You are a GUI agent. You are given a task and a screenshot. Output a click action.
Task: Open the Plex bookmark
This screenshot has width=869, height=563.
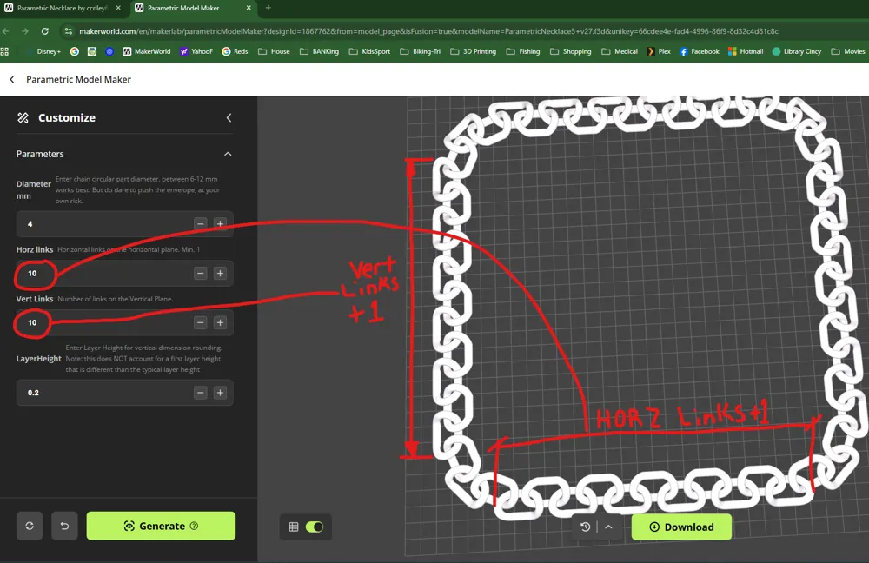659,51
